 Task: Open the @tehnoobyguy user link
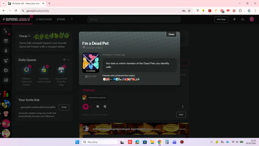pos(153,129)
